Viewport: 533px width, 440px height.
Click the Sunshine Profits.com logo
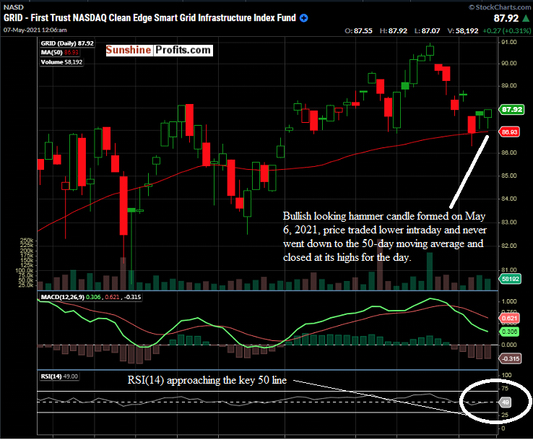160,51
